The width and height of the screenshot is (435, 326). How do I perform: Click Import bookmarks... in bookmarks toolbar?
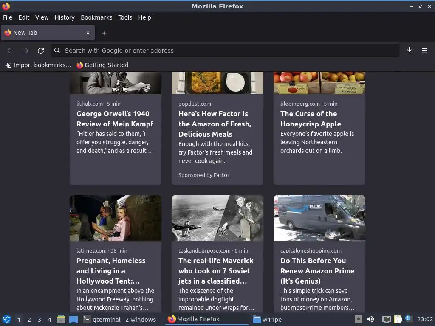tap(38, 65)
